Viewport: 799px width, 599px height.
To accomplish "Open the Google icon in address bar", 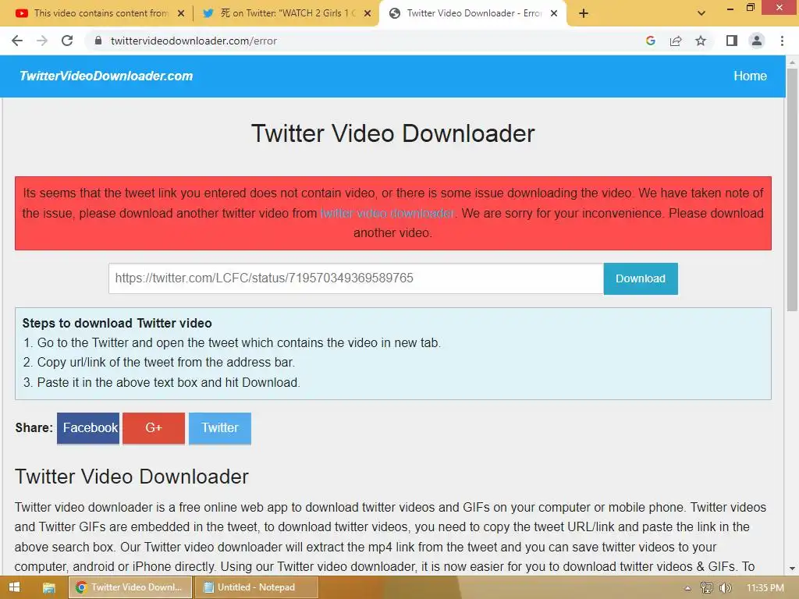I will [x=650, y=41].
